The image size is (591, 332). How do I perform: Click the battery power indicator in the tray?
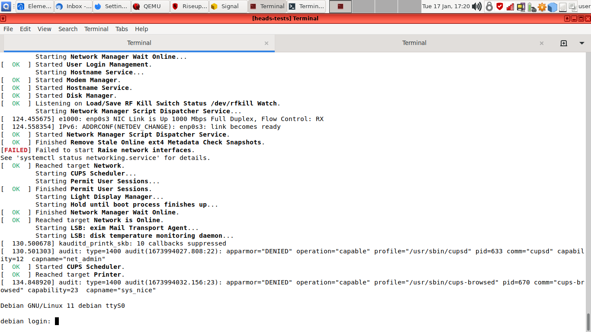tap(532, 6)
